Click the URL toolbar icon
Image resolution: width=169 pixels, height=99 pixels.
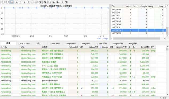click(x=36, y=2)
